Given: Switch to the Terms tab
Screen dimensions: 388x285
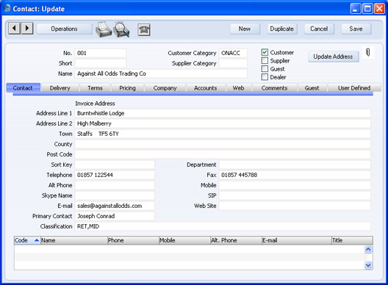Looking at the screenshot, I should pyautogui.click(x=95, y=88).
